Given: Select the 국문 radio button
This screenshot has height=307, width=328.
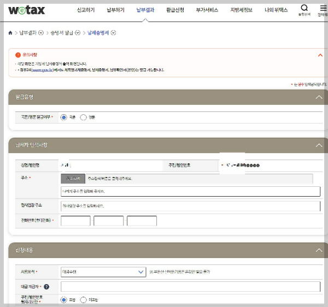Looking at the screenshot, I should tap(63, 117).
